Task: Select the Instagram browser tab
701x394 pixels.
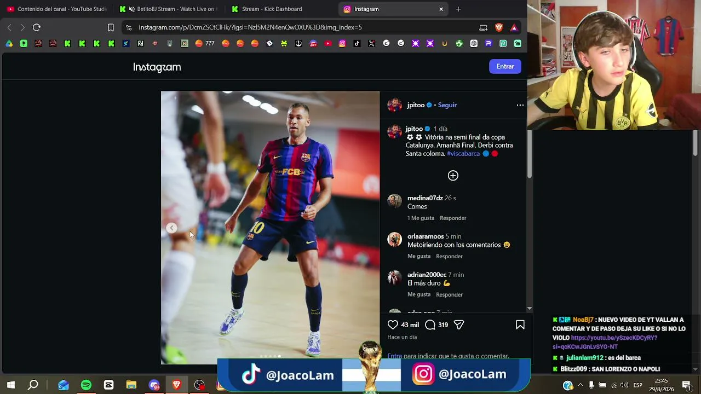Action: pyautogui.click(x=392, y=9)
